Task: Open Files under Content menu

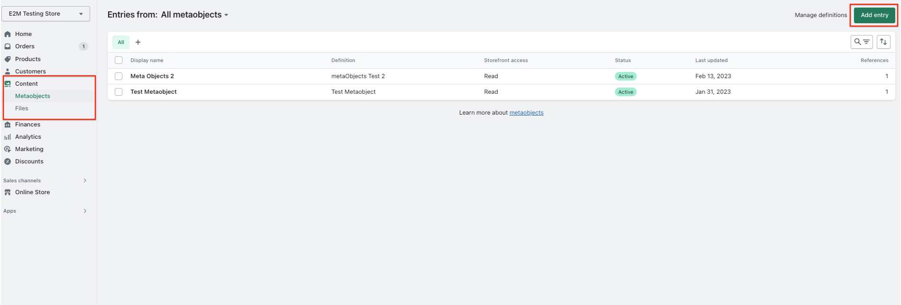Action: click(22, 108)
